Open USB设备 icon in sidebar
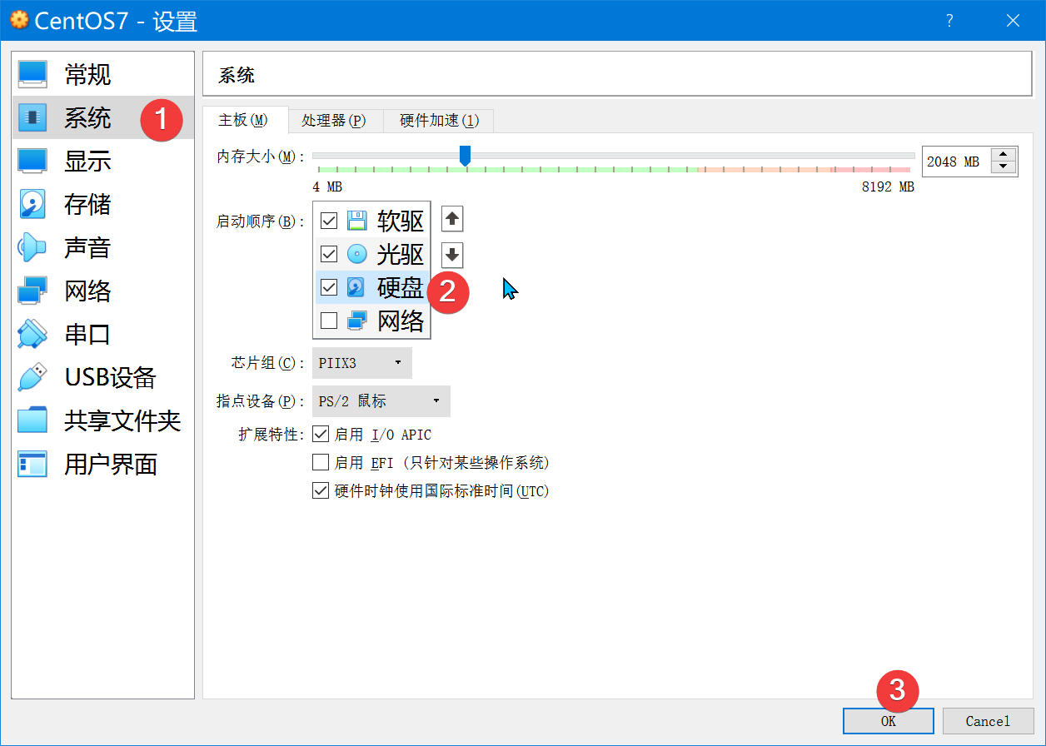The image size is (1046, 746). tap(33, 377)
